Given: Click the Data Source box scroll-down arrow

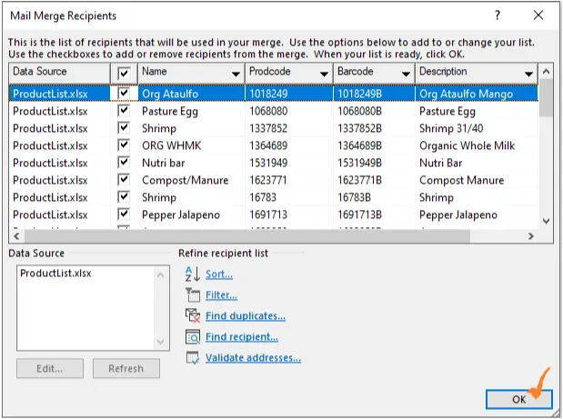Looking at the screenshot, I should tap(160, 342).
